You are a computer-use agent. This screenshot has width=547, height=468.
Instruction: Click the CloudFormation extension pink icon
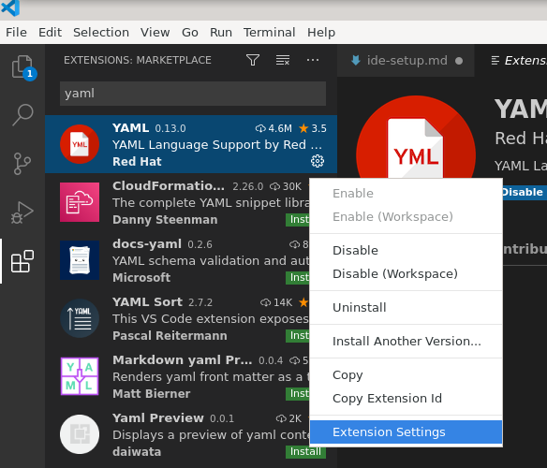tap(80, 202)
